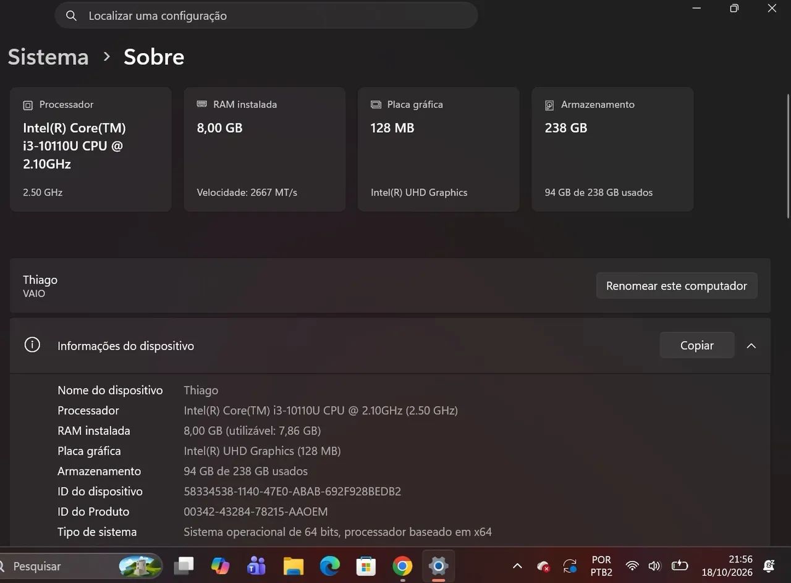This screenshot has height=583, width=791.
Task: Click the settings vertical scrollbar
Action: click(787, 156)
